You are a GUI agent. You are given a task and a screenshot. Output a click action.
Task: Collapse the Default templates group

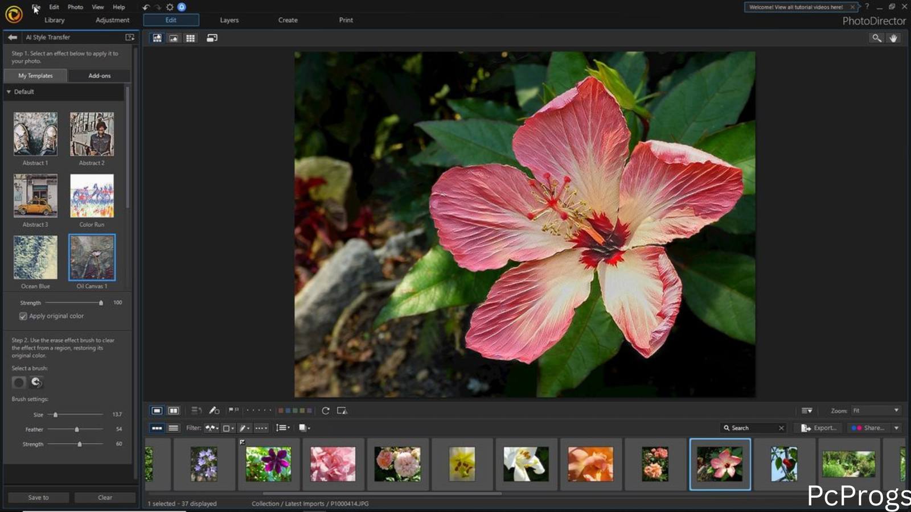(9, 92)
